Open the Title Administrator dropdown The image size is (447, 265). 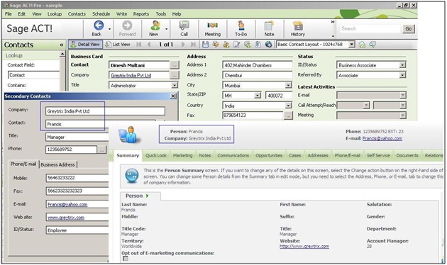(175, 85)
